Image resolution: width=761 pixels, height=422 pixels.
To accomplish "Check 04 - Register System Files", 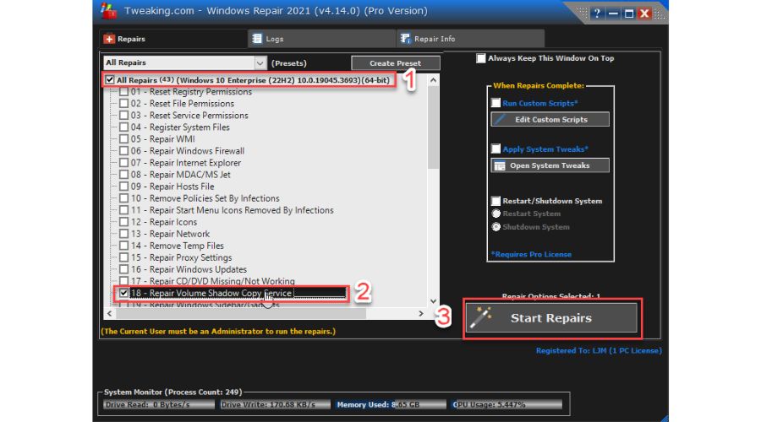I will [x=124, y=127].
